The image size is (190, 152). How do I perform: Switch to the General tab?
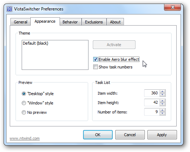click(x=21, y=22)
